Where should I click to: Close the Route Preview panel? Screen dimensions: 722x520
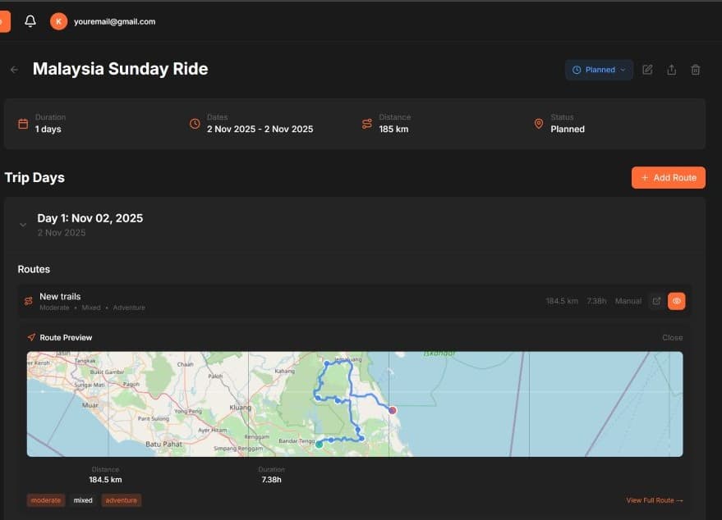click(672, 337)
